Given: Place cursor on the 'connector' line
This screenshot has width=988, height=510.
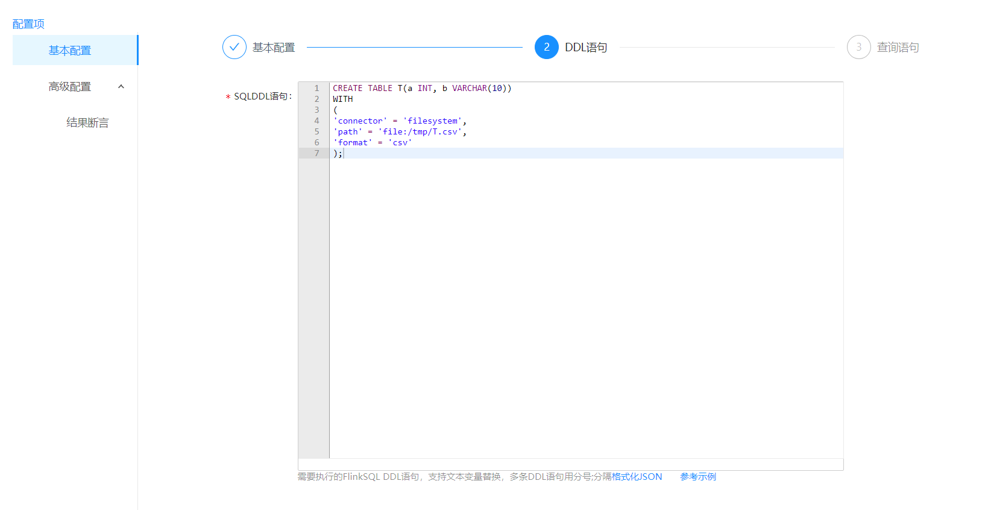Looking at the screenshot, I should coord(399,121).
